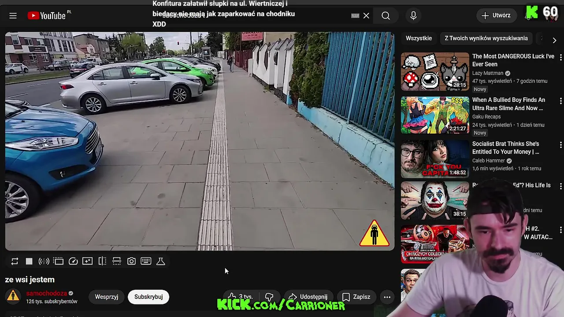The height and width of the screenshot is (317, 564).
Task: Open the hamburger guide menu
Action: point(13,16)
